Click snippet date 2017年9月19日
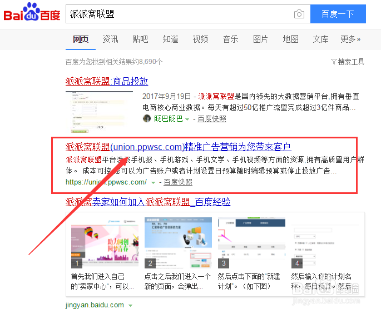Screen dimensions: 381x314 (x=167, y=96)
